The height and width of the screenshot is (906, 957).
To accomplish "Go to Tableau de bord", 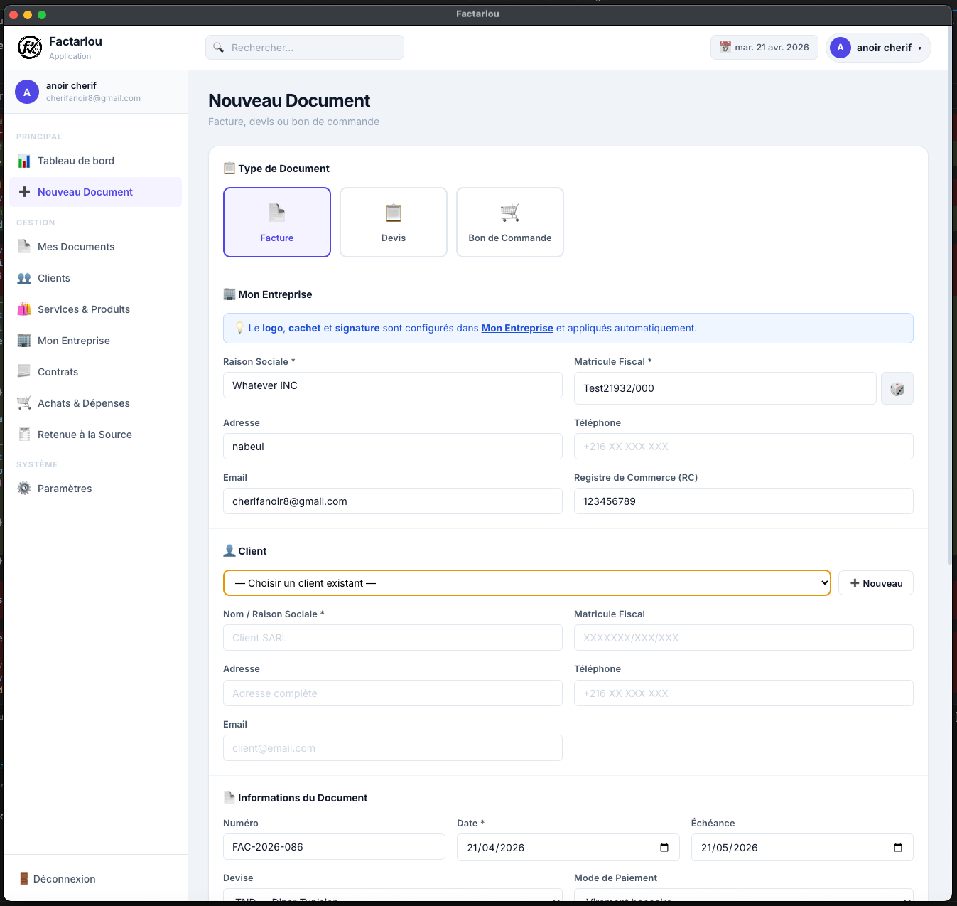I will pyautogui.click(x=76, y=161).
